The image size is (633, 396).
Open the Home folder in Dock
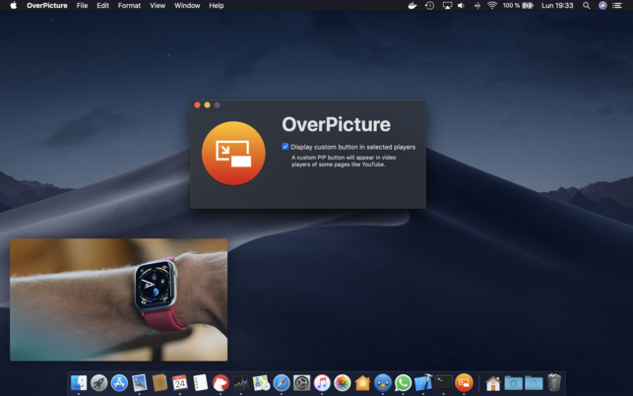[x=493, y=382]
